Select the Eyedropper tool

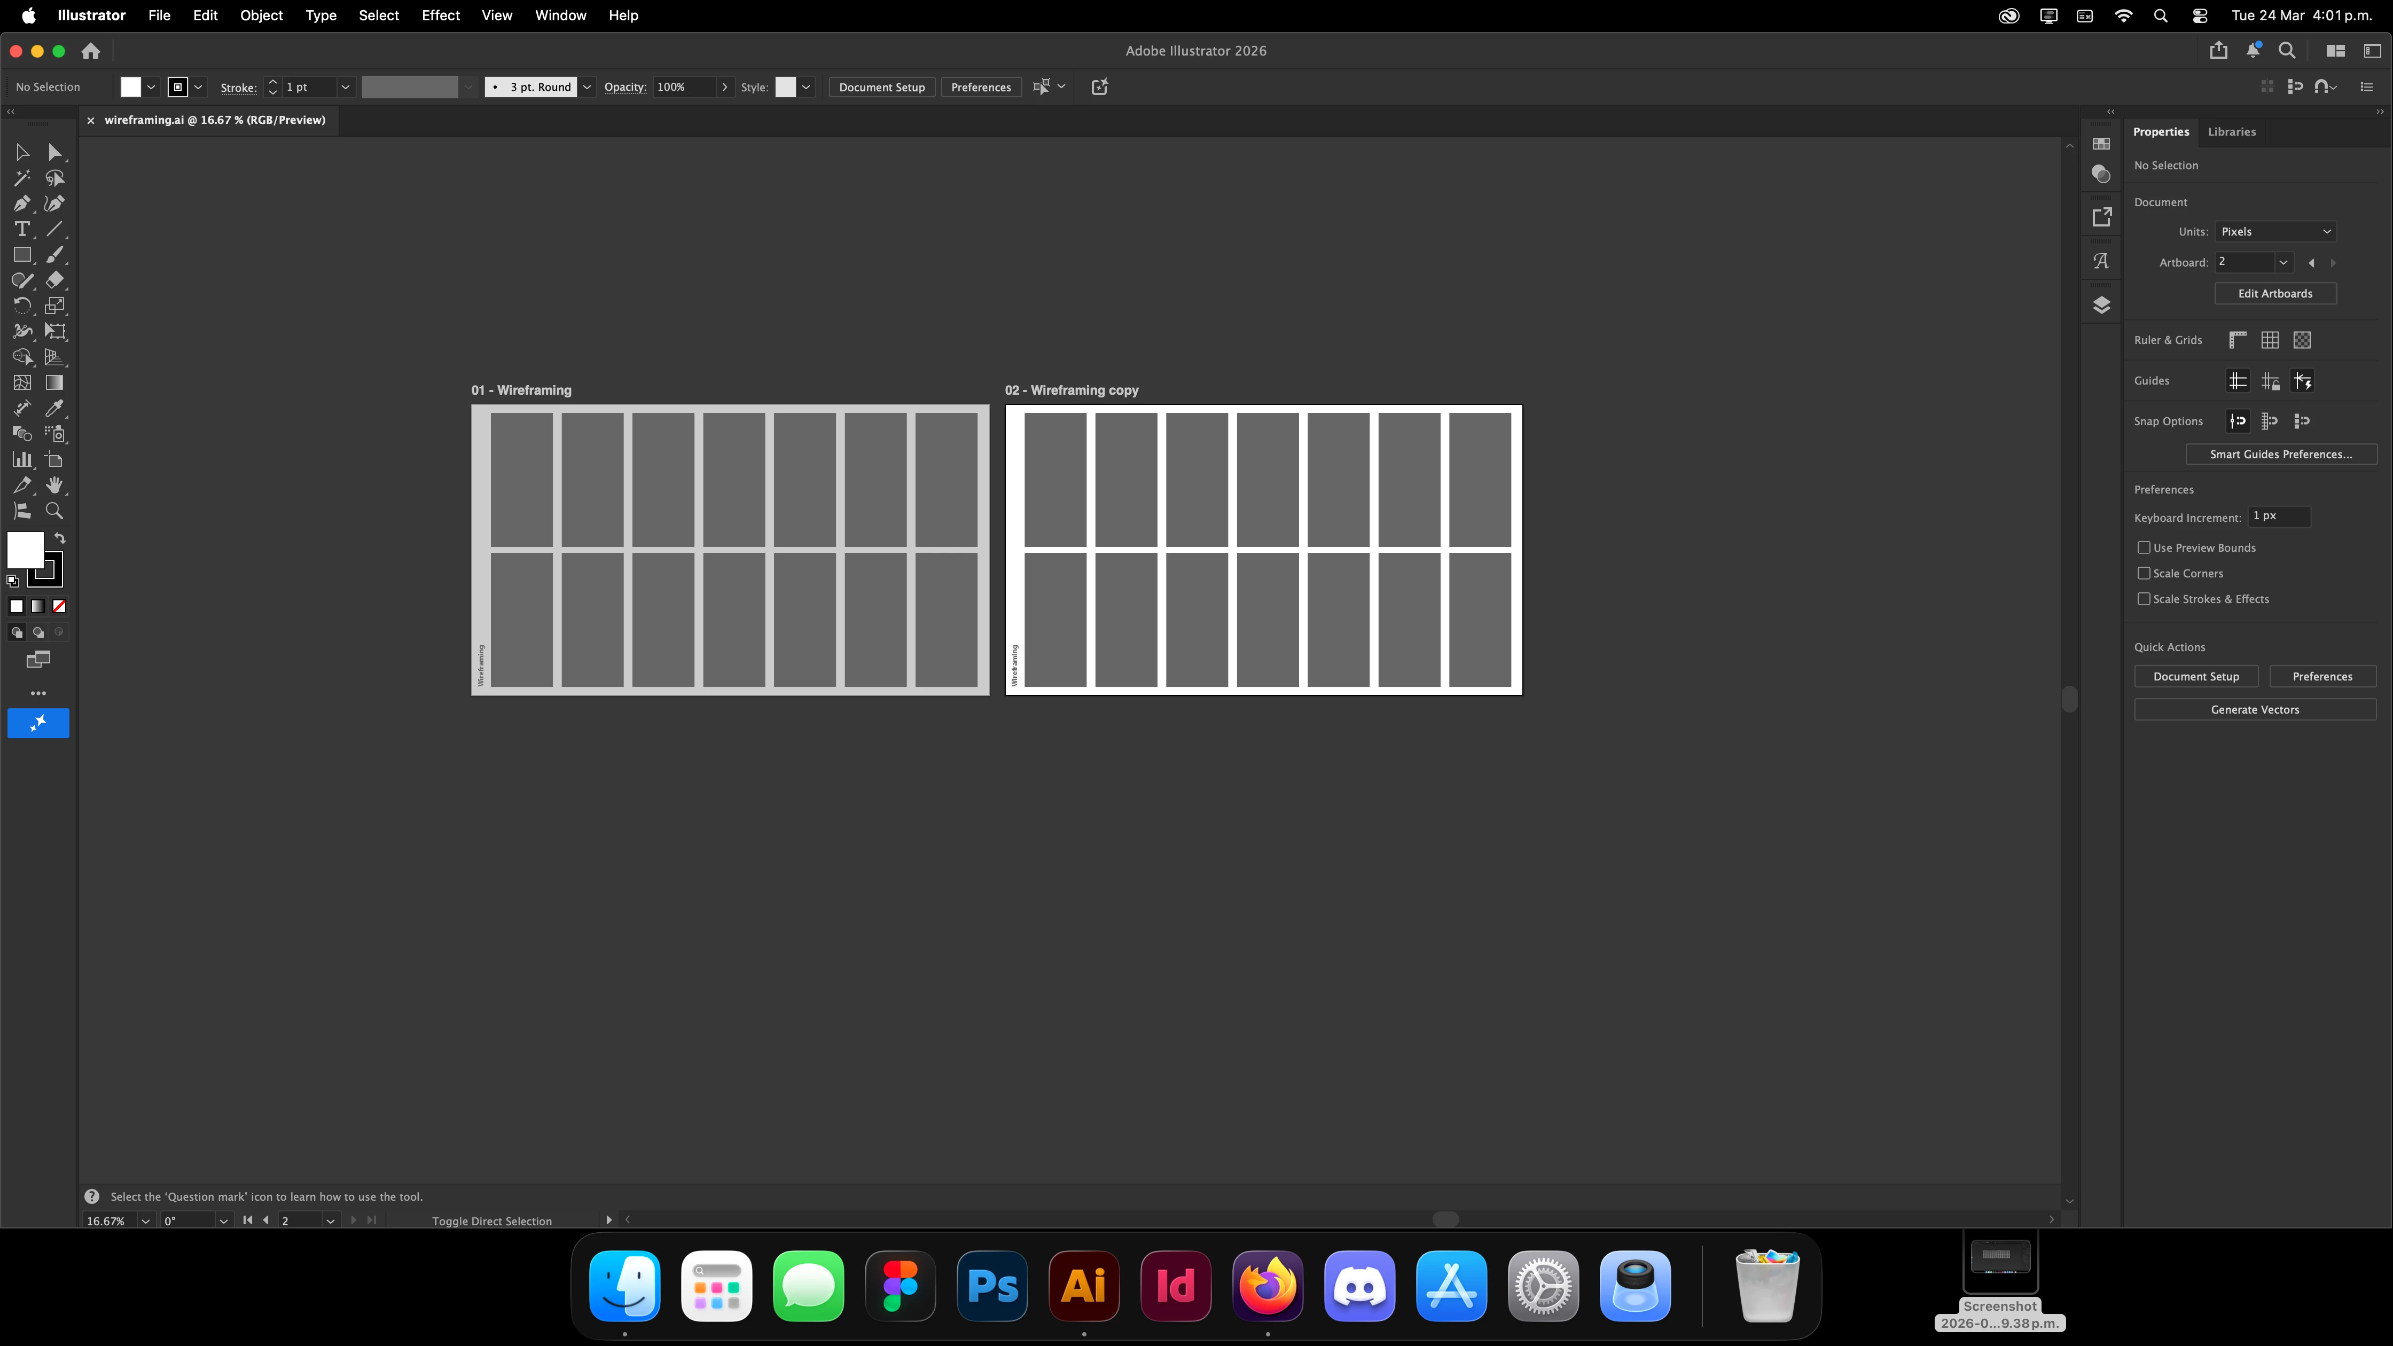(55, 408)
